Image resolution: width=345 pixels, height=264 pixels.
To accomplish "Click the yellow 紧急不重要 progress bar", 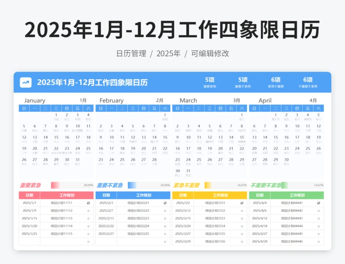I will (226, 185).
